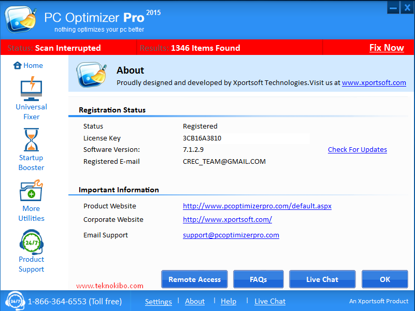This screenshot has width=415, height=311.
Task: Start Live Chat via blue button
Action: (x=322, y=279)
